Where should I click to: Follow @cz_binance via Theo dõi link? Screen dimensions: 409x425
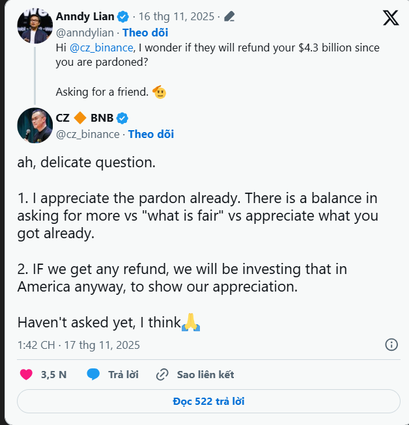coord(151,134)
